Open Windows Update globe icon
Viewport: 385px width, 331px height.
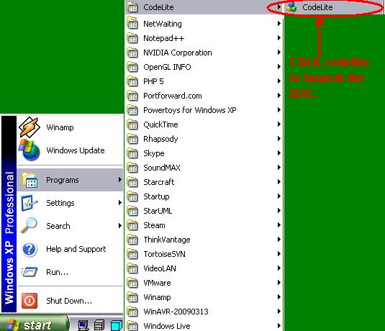coord(30,150)
